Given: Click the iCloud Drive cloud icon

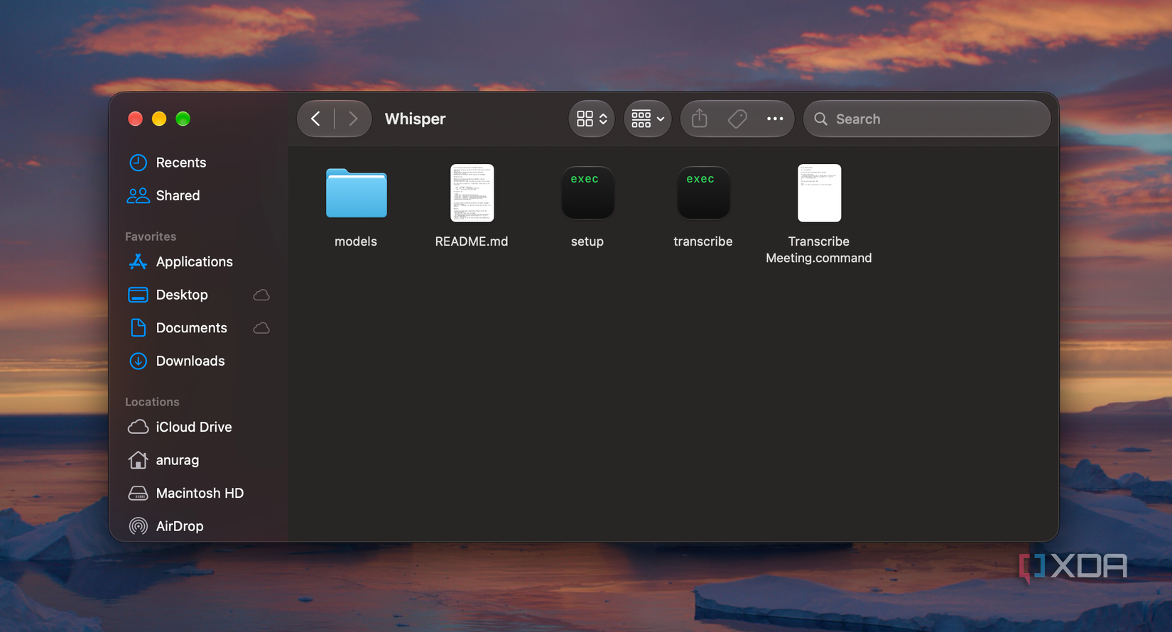Looking at the screenshot, I should click(139, 427).
